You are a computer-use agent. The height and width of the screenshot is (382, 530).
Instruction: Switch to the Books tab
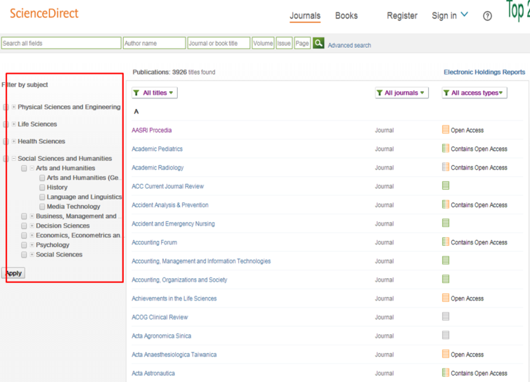(x=346, y=16)
